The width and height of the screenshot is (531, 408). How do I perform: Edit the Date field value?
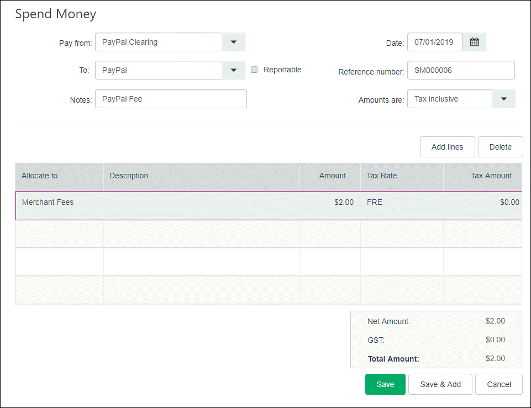[x=434, y=42]
